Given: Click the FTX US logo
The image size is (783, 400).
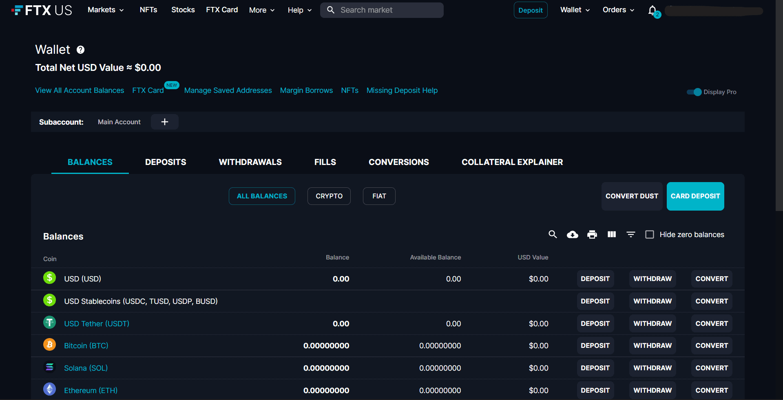Looking at the screenshot, I should pos(42,10).
